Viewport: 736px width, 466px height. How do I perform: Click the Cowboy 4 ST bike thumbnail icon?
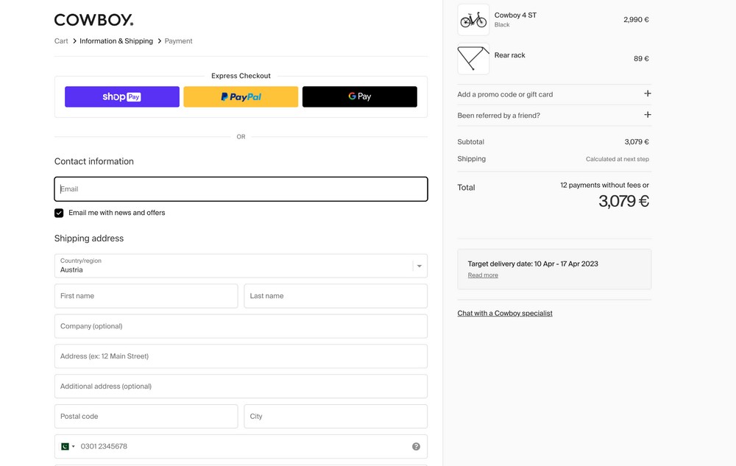(473, 19)
